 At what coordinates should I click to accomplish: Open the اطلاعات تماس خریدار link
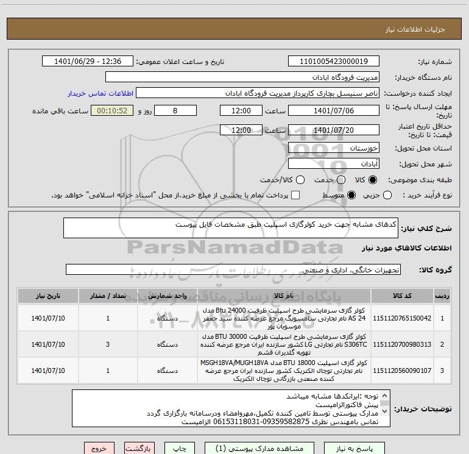coord(100,93)
